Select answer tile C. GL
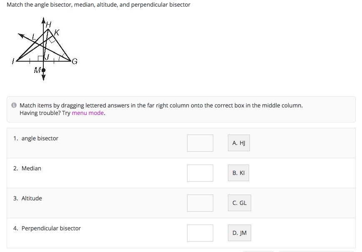 (240, 203)
